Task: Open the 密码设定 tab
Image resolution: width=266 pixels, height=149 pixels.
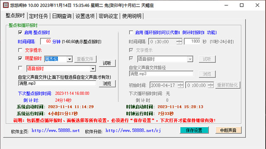Action: click(x=108, y=16)
